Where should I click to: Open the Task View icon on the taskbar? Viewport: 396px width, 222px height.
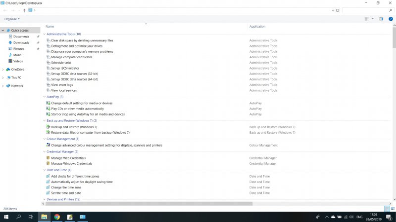point(31,217)
